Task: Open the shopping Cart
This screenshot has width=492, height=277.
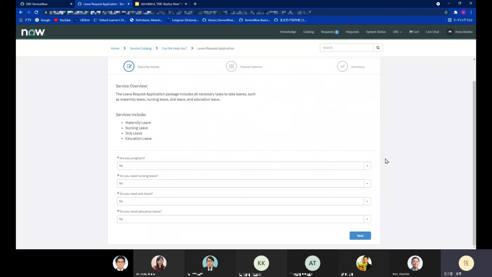Action: (x=414, y=32)
